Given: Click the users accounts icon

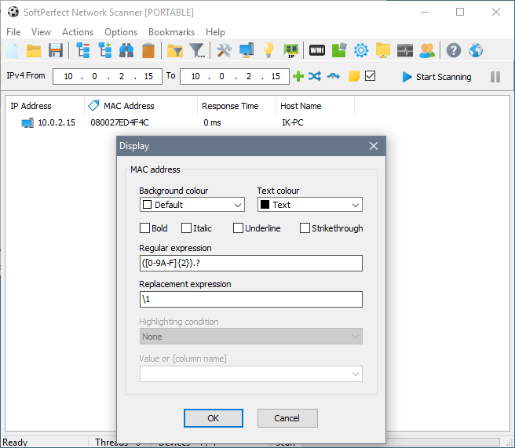Looking at the screenshot, I should [427, 50].
